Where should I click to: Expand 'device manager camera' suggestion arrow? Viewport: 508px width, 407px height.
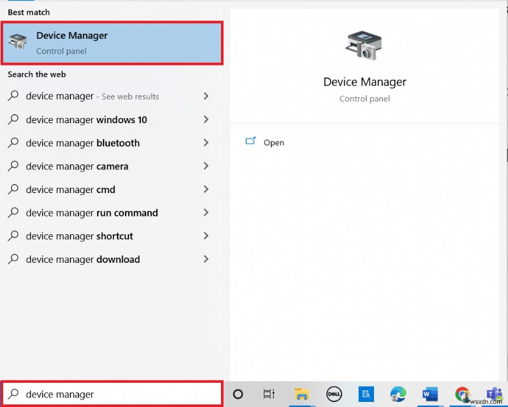[206, 166]
